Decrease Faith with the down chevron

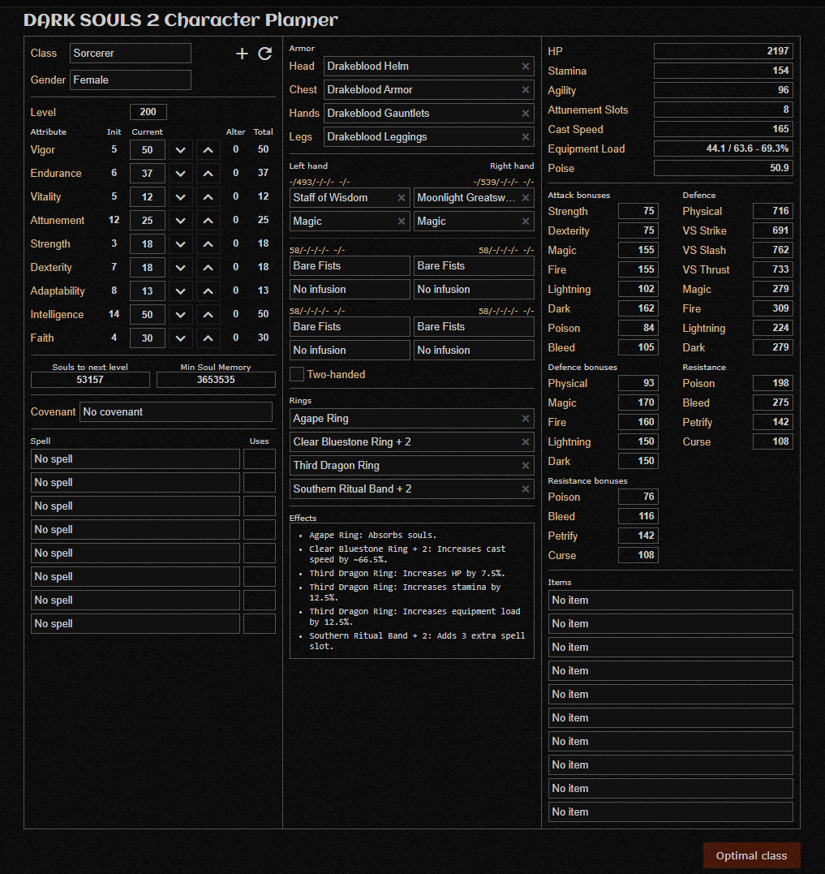[x=180, y=338]
